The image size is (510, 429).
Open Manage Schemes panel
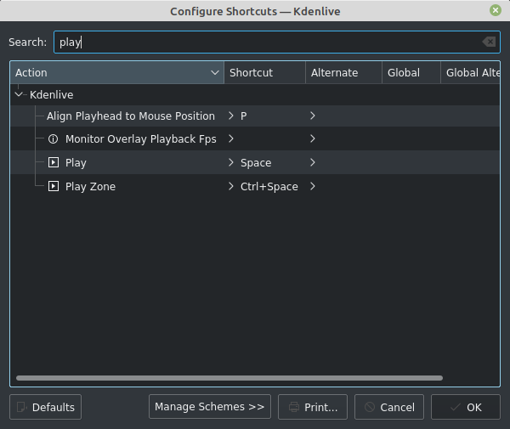210,407
